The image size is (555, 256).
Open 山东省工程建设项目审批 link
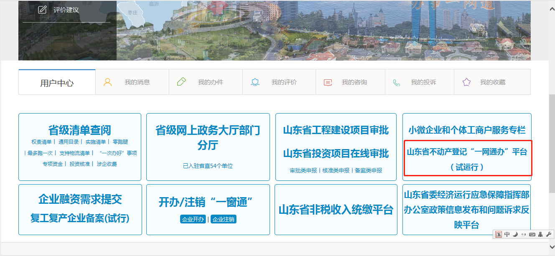click(x=336, y=130)
